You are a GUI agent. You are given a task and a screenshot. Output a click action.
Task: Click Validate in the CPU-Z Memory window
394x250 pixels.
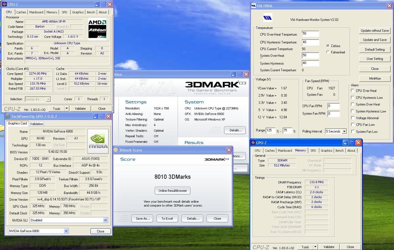pos(329,247)
